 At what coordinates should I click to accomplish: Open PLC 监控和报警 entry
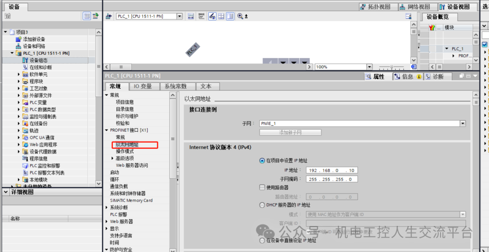(x=44, y=166)
